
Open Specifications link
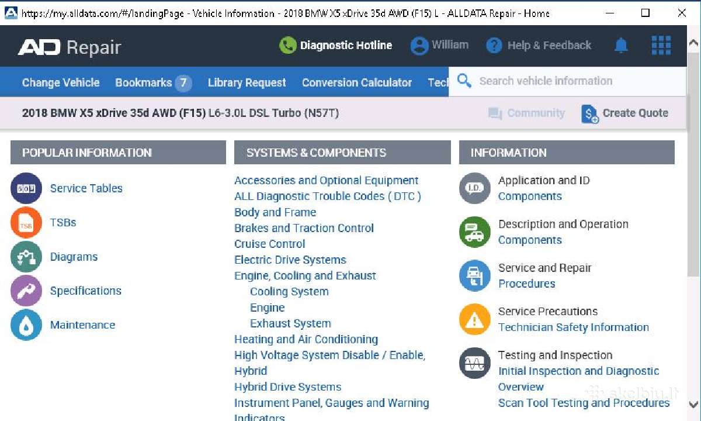86,291
